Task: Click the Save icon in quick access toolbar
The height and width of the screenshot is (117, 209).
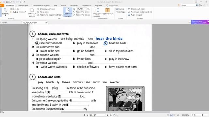Action: (4, 2)
